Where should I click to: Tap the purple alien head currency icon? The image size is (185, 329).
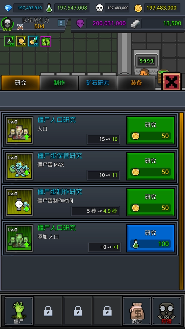coord(80,23)
